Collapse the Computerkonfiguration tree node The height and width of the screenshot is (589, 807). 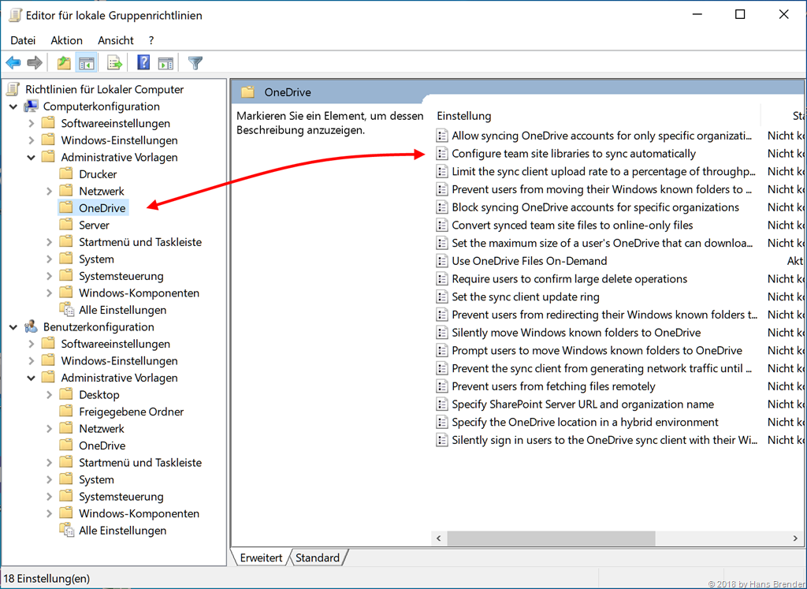click(x=13, y=106)
